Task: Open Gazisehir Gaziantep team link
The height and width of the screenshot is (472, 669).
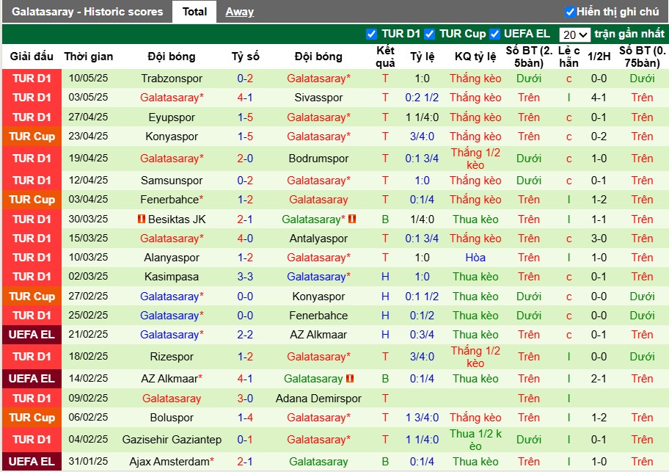Action: point(172,440)
